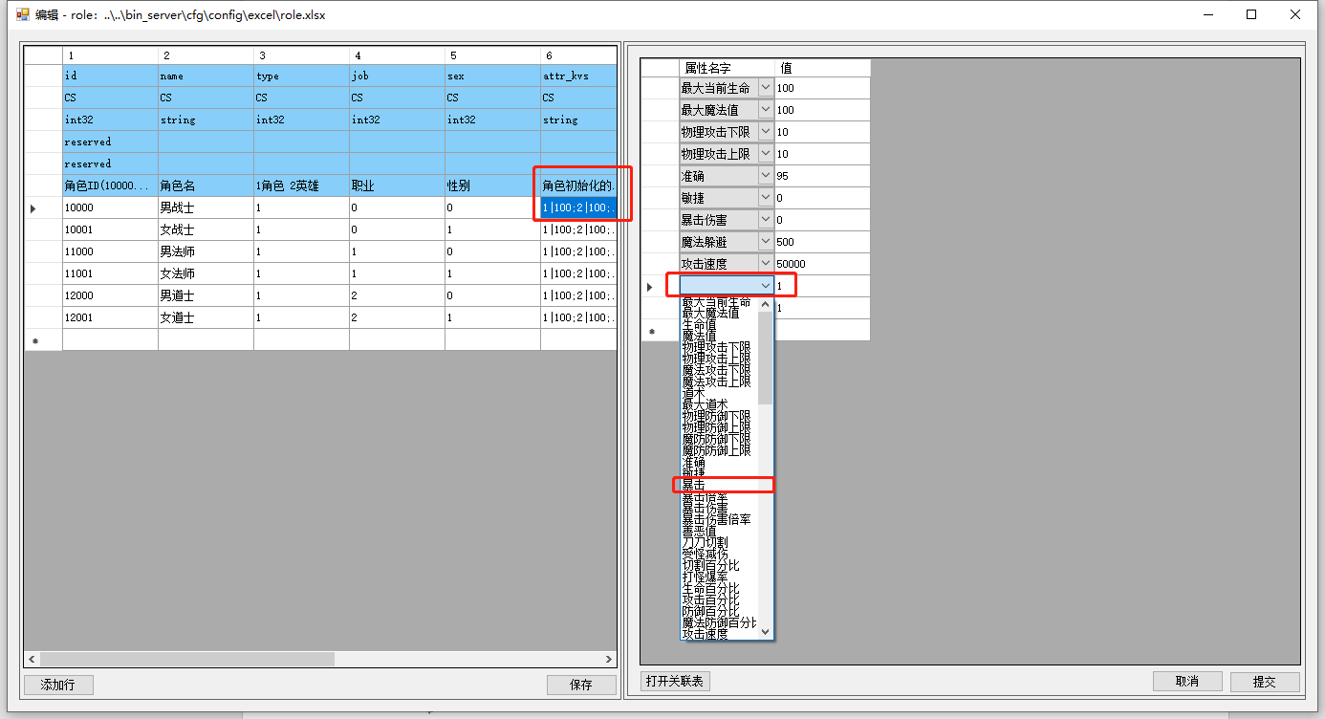Expand the 准确 attribute combo box
Image resolution: width=1325 pixels, height=719 pixels.
click(765, 176)
